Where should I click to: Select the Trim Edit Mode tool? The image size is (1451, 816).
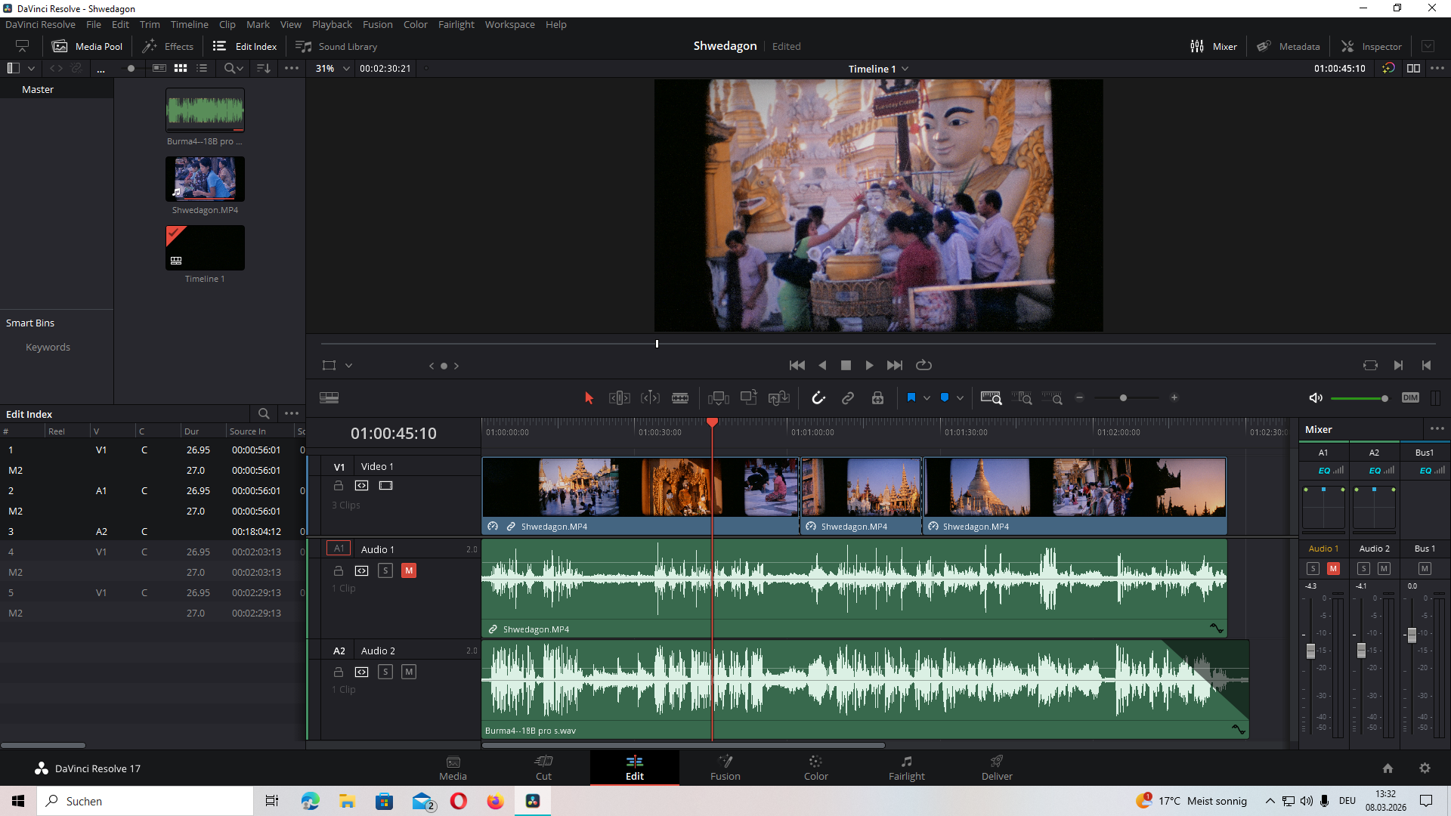point(619,398)
